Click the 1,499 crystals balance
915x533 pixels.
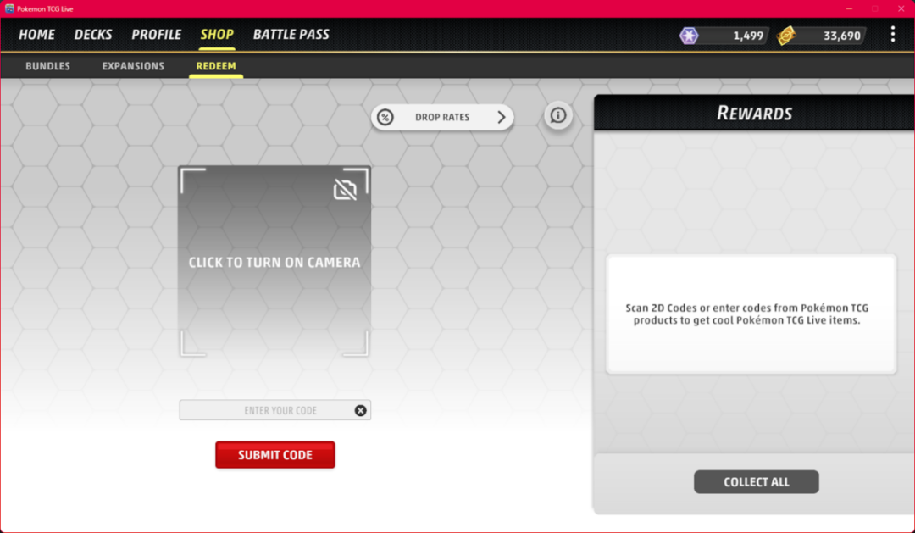[x=747, y=36]
